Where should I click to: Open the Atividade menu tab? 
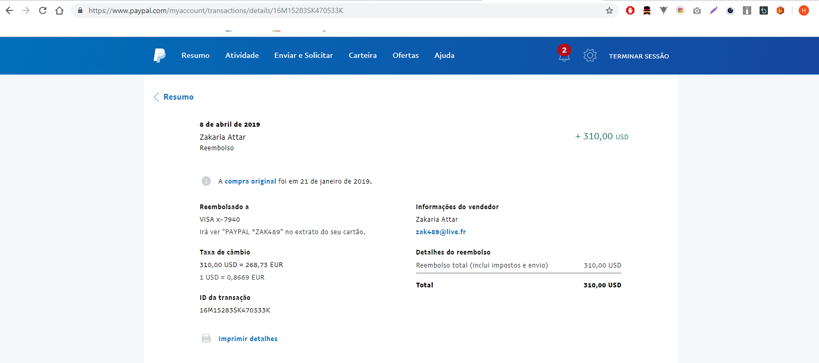click(242, 55)
